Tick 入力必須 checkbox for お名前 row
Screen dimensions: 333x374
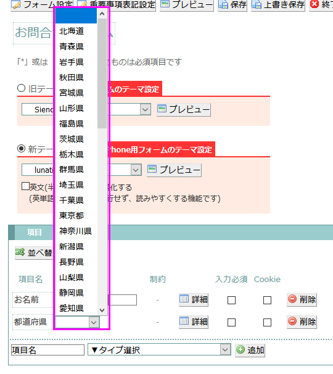pyautogui.click(x=231, y=300)
